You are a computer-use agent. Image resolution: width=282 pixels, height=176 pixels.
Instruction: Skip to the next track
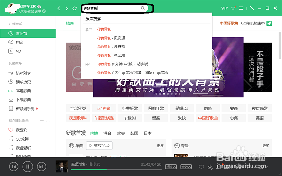pyautogui.click(x=41, y=167)
